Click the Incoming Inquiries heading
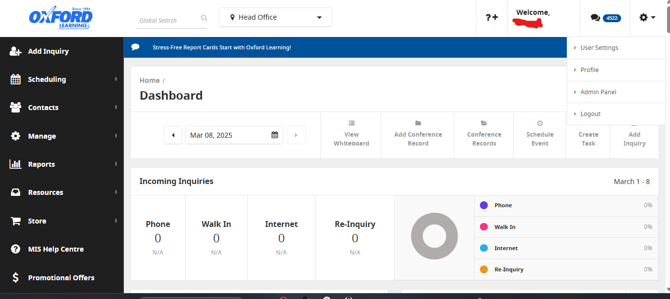This screenshot has width=670, height=299. [176, 181]
